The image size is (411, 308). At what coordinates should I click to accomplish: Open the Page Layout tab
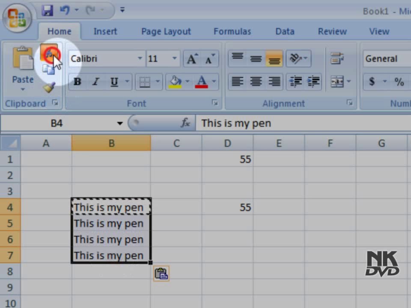[166, 31]
